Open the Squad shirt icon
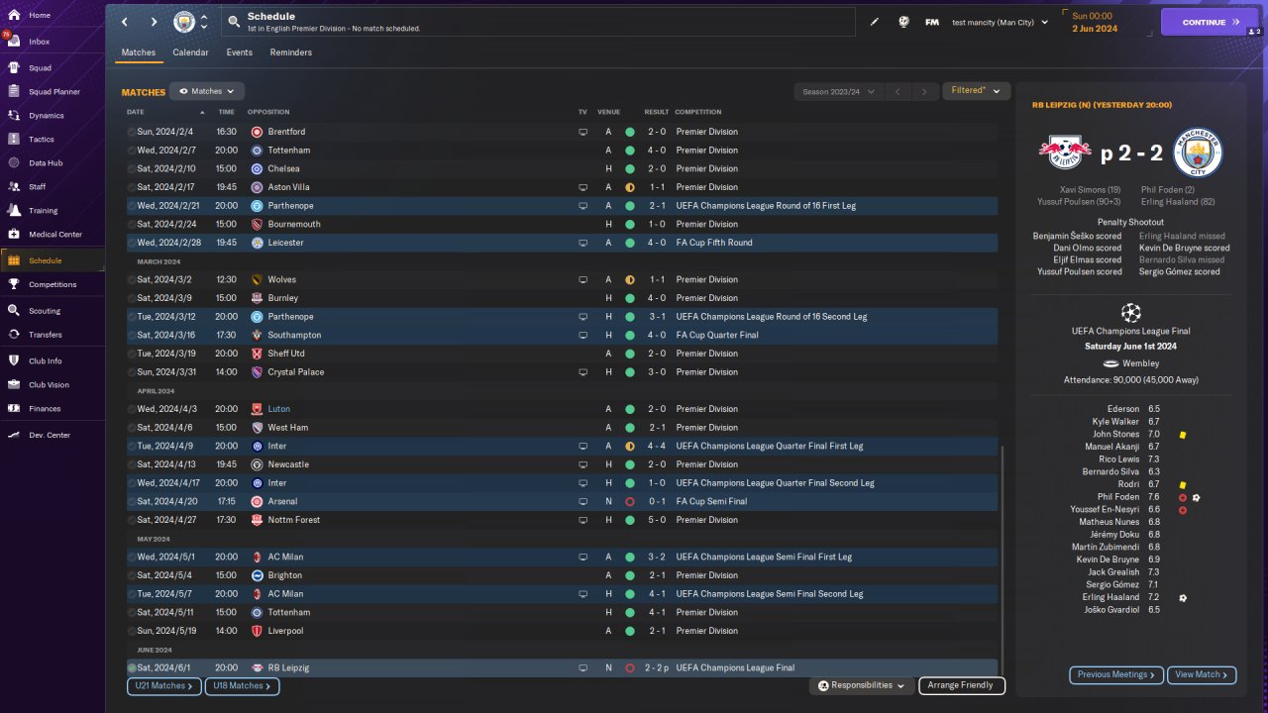Screen dimensions: 1268x713 (x=15, y=68)
